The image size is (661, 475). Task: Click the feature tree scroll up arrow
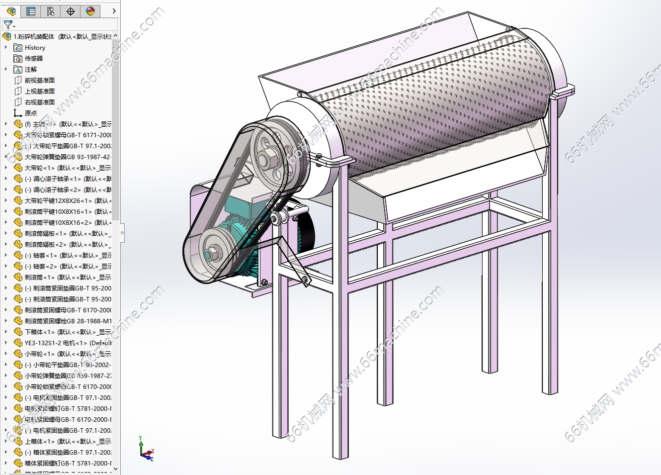[116, 36]
